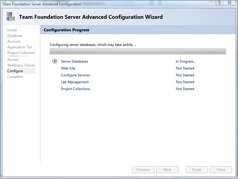Click the Configure Services item
Viewport: 238px width, 179px height.
pyautogui.click(x=76, y=75)
